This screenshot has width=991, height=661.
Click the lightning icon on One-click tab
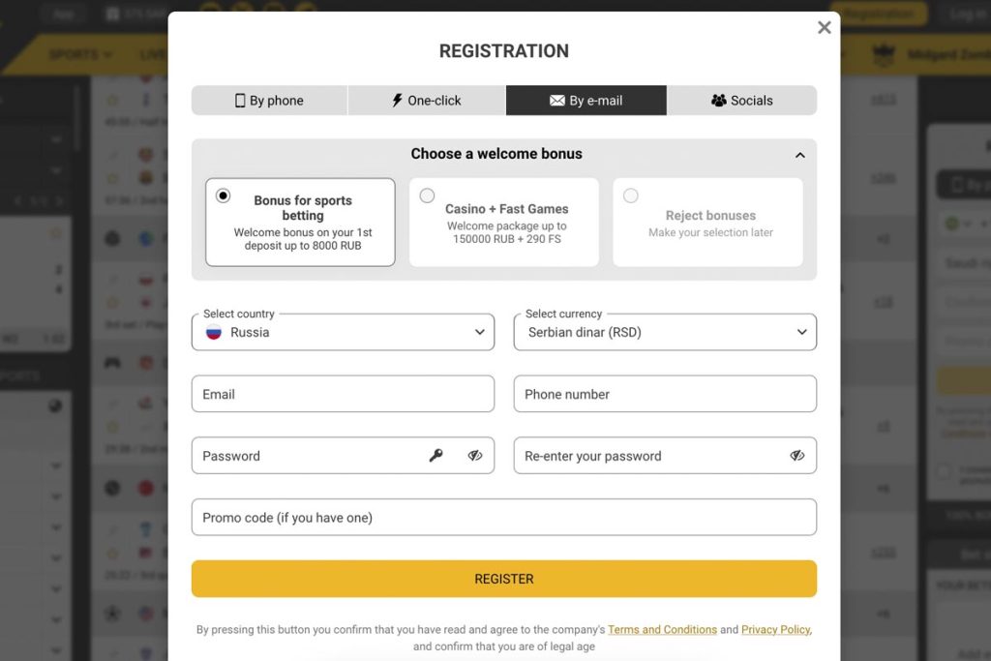click(397, 101)
